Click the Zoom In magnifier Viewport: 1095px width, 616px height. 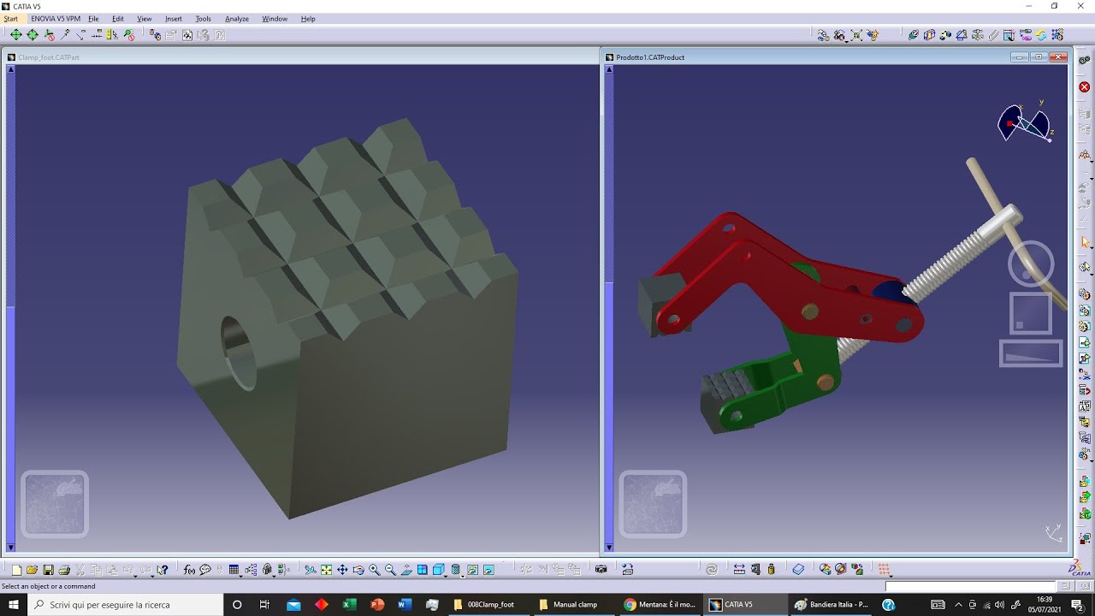pyautogui.click(x=375, y=570)
